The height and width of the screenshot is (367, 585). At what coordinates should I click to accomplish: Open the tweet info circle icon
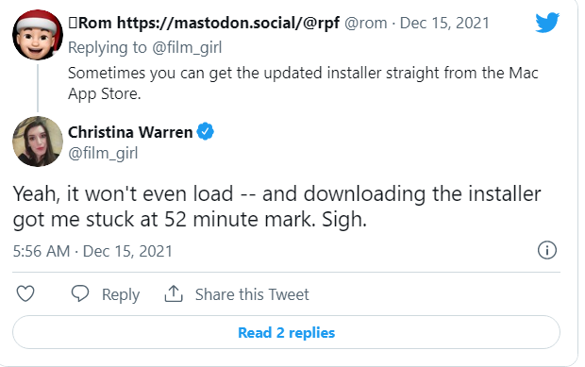tap(547, 250)
